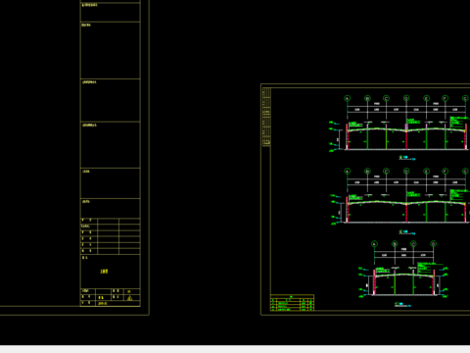
Task: Click the light gray bar below the drawing area
Action: [235, 349]
